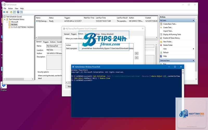Select the MyTasks folder in tree
208x130 pixels.
click(x=14, y=24)
